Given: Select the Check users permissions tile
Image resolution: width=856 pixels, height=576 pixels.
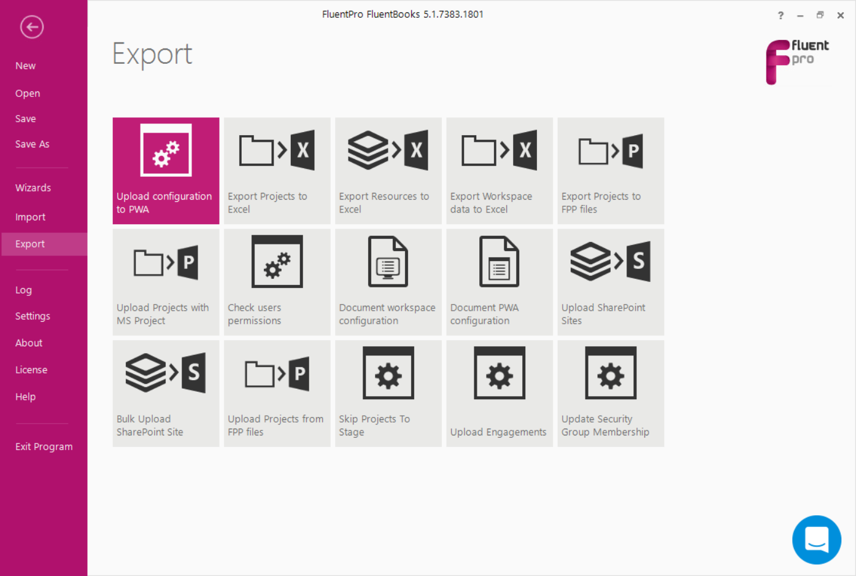Looking at the screenshot, I should pos(277,282).
